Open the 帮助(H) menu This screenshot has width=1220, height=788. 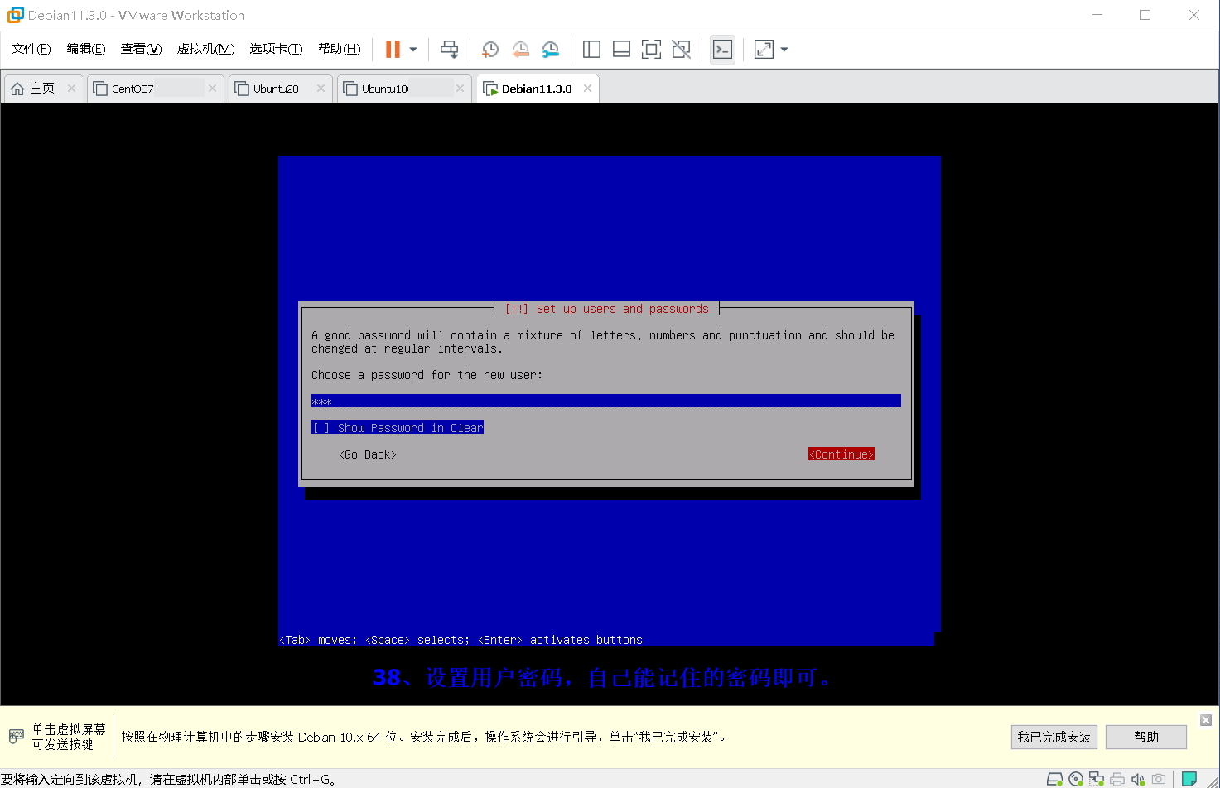point(340,49)
